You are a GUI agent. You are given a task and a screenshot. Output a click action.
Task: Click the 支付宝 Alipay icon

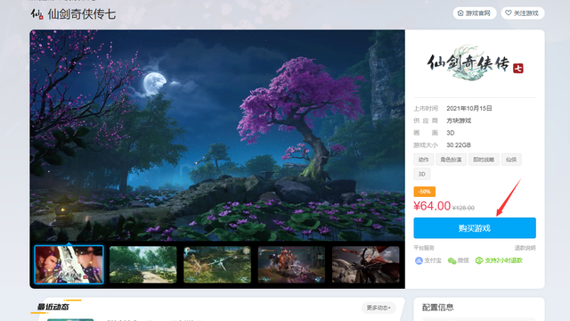(x=419, y=260)
